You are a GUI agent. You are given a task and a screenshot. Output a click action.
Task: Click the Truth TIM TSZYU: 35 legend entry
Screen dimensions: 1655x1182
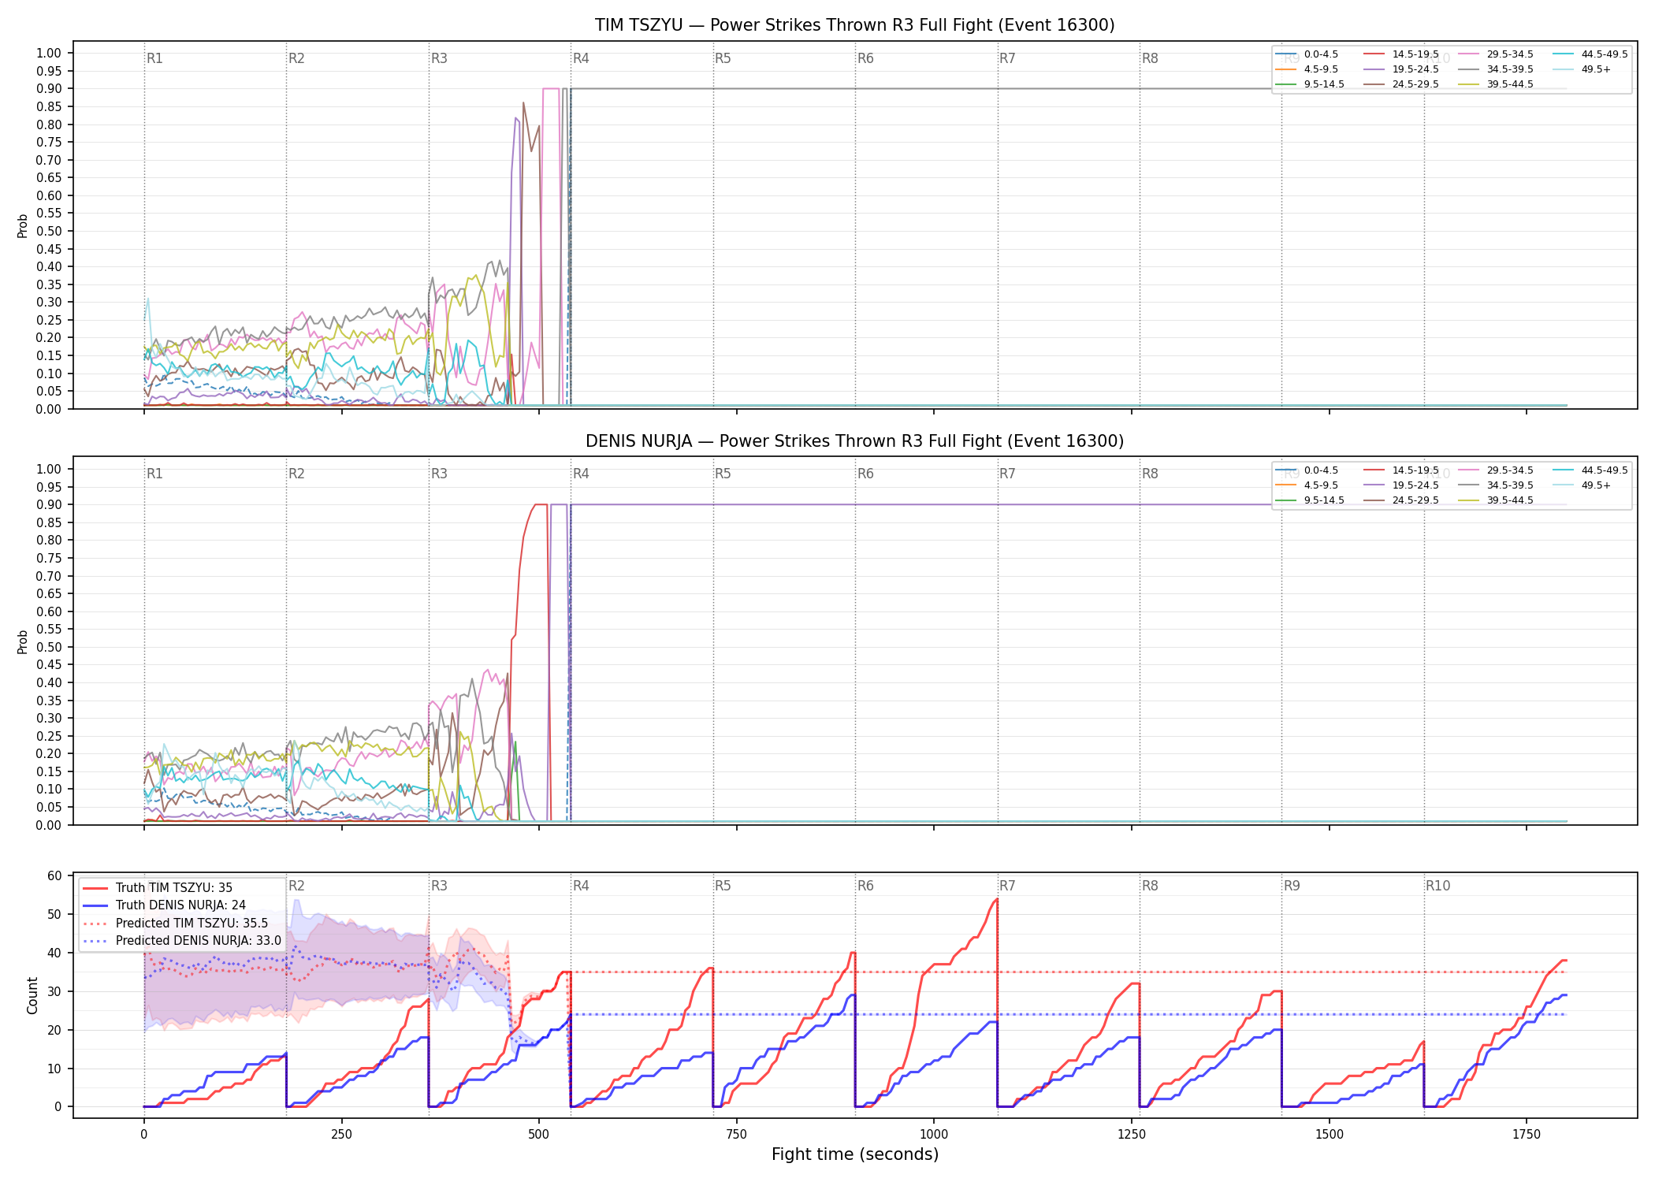point(158,888)
